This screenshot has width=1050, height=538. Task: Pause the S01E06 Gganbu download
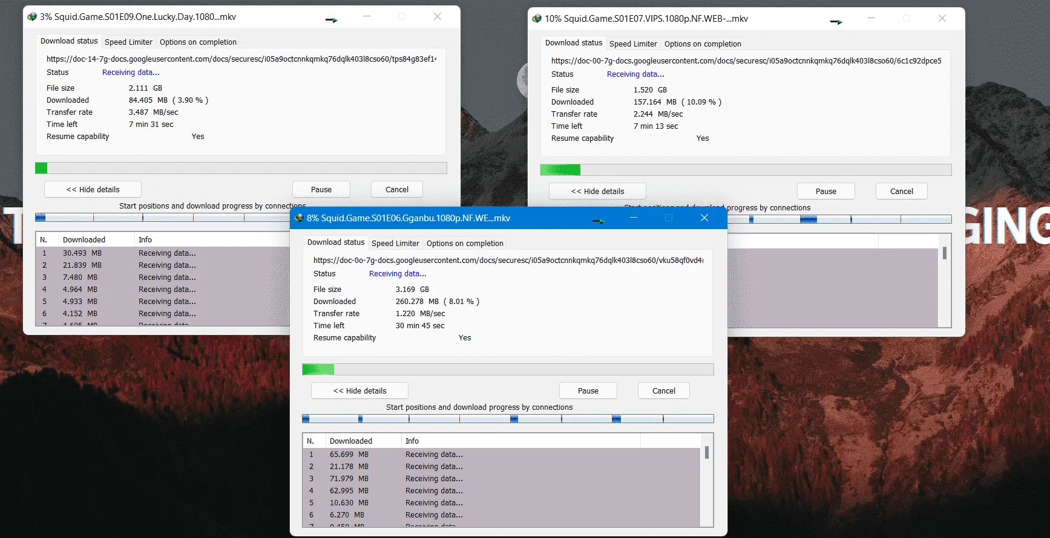(588, 391)
